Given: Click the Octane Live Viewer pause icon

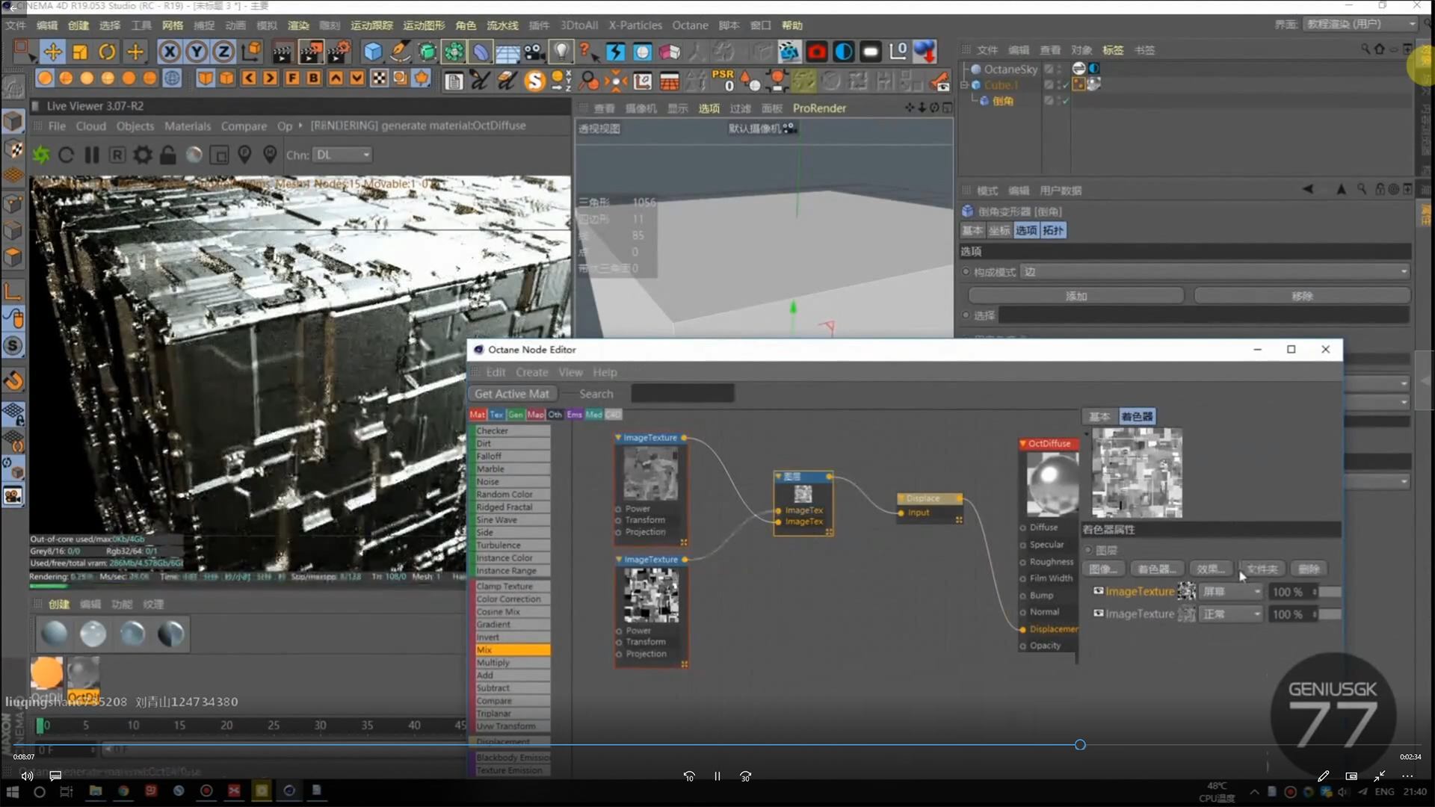Looking at the screenshot, I should coord(92,155).
